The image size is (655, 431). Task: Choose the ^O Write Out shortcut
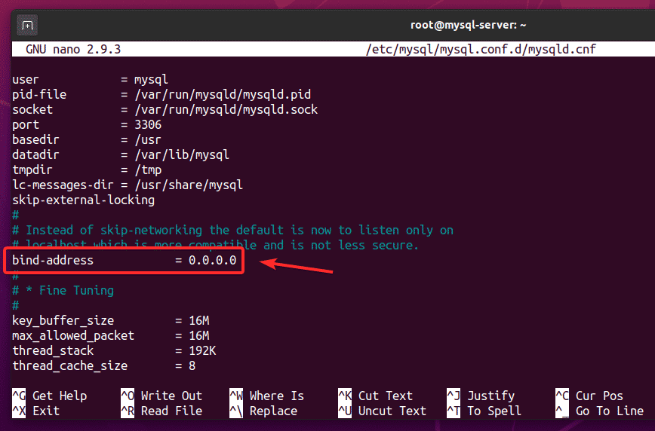click(161, 396)
